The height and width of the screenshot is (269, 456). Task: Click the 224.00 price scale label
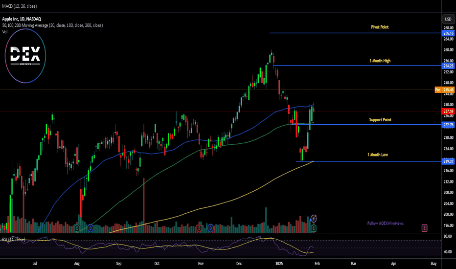449,149
